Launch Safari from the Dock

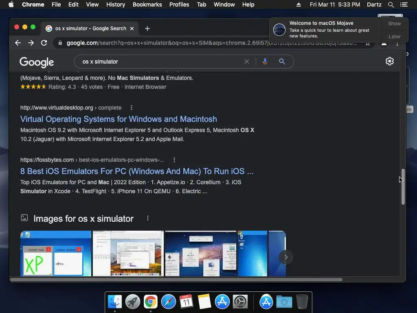168,302
